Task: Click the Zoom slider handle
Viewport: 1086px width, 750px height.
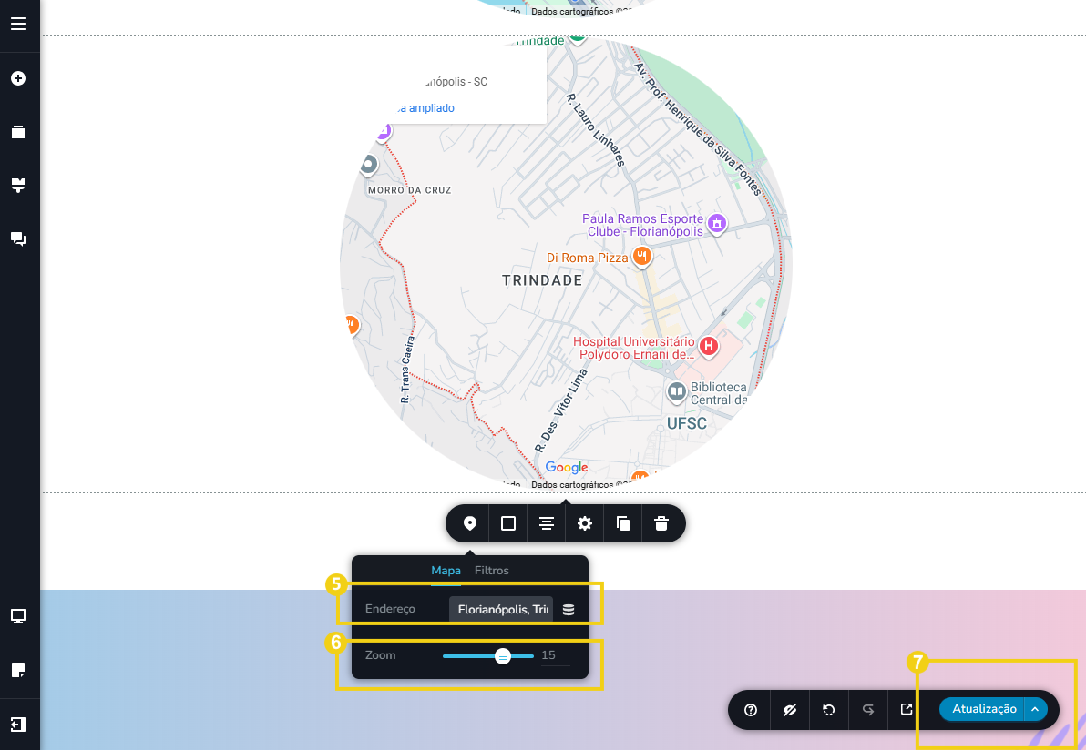Action: 503,656
